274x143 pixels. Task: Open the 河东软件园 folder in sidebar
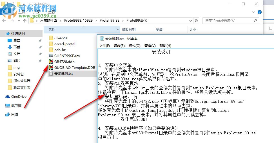pos(19,81)
